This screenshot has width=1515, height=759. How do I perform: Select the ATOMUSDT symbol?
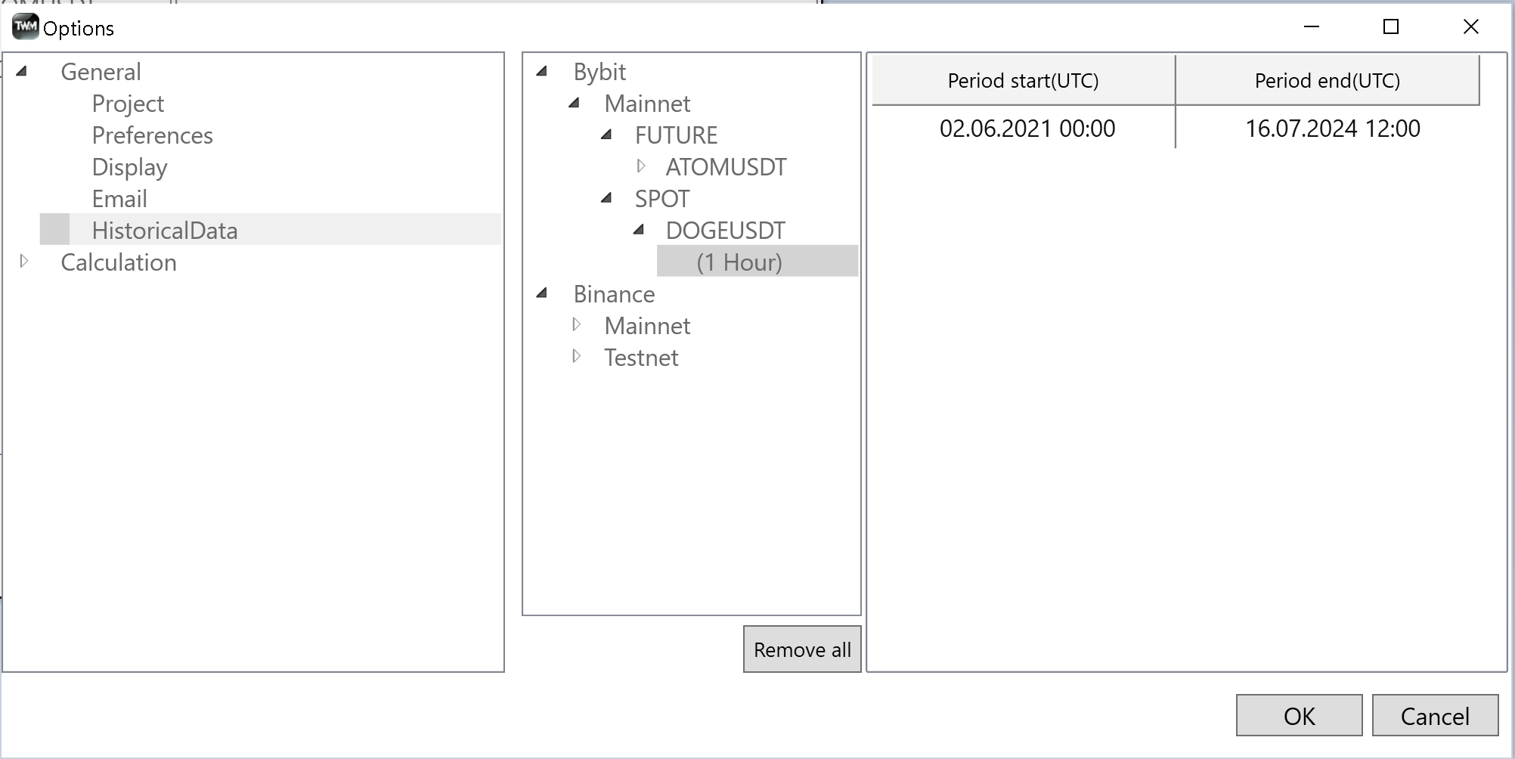coord(726,167)
